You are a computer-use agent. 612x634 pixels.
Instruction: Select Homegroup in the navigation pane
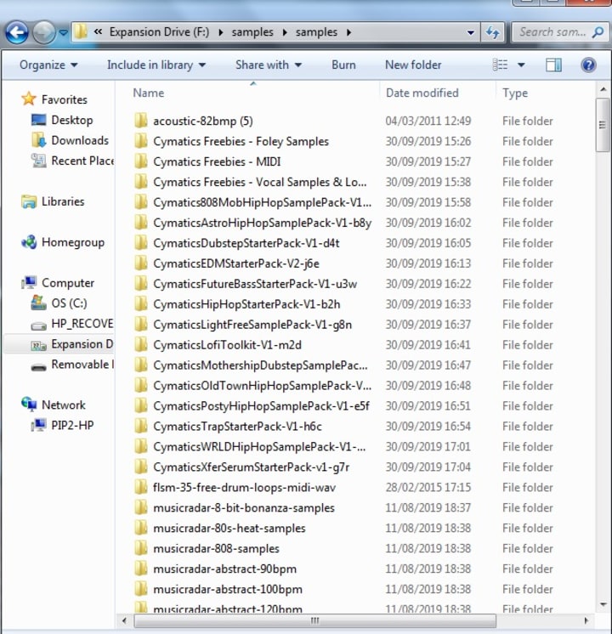(73, 242)
